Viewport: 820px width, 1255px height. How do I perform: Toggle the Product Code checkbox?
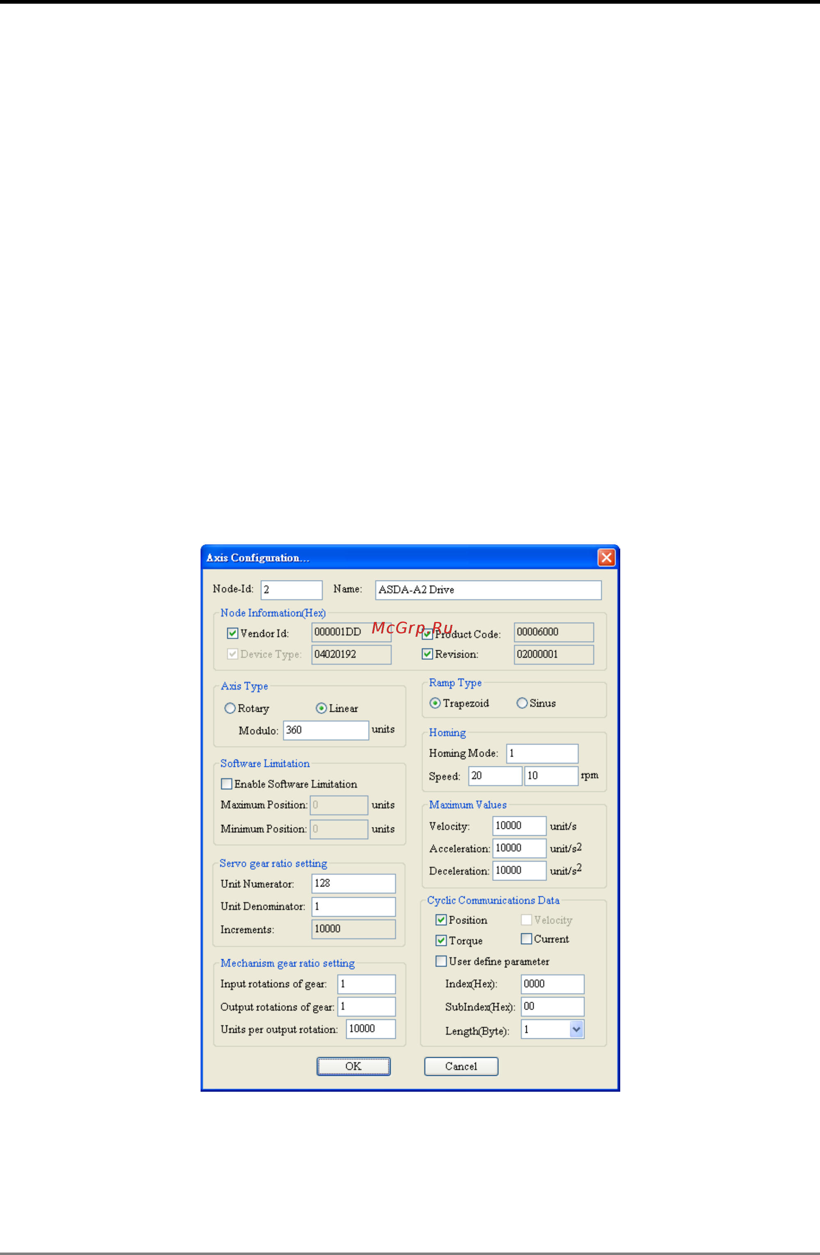pyautogui.click(x=427, y=634)
